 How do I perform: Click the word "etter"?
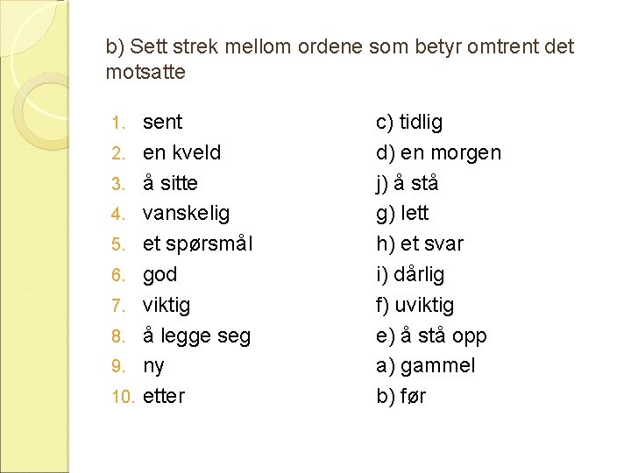164,396
